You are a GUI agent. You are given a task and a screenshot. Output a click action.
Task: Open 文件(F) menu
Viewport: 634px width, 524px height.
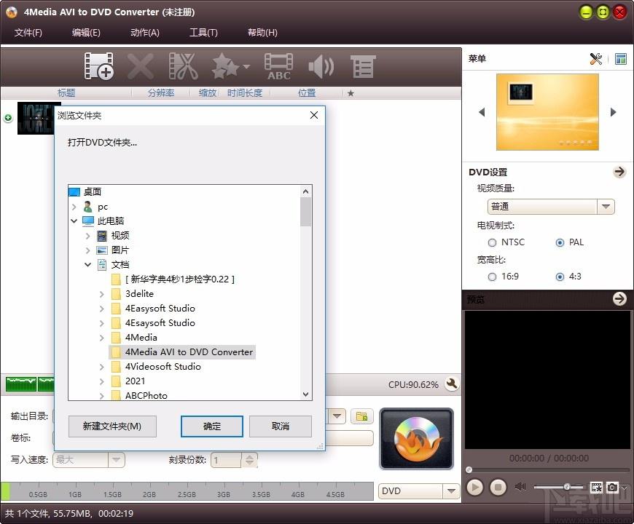[28, 33]
